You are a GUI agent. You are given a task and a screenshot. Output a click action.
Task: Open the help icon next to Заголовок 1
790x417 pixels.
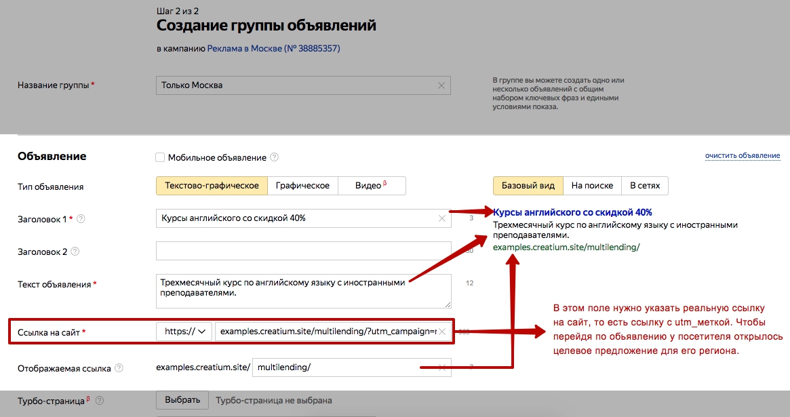coord(81,219)
